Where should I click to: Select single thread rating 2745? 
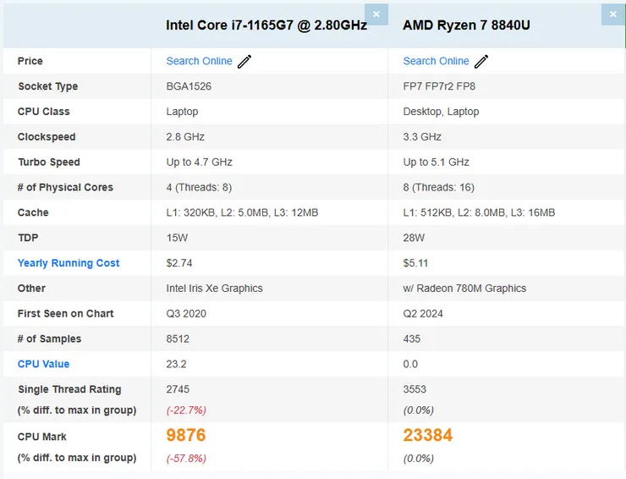(x=178, y=389)
